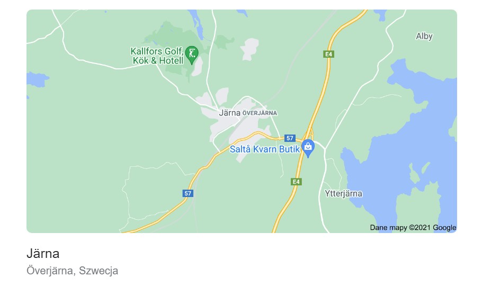Image resolution: width=482 pixels, height=286 pixels.
Task: Click the Kallfors Golf green pin icon
Action: pyautogui.click(x=192, y=55)
